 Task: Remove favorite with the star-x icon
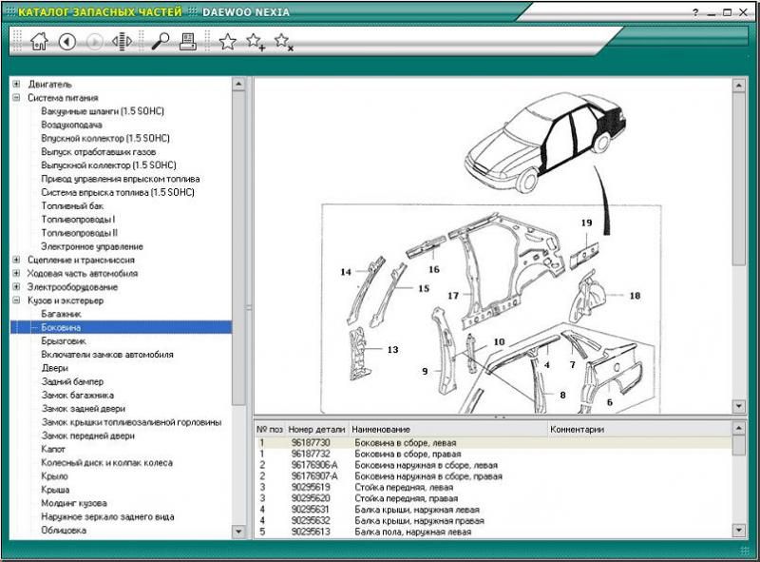click(x=283, y=41)
